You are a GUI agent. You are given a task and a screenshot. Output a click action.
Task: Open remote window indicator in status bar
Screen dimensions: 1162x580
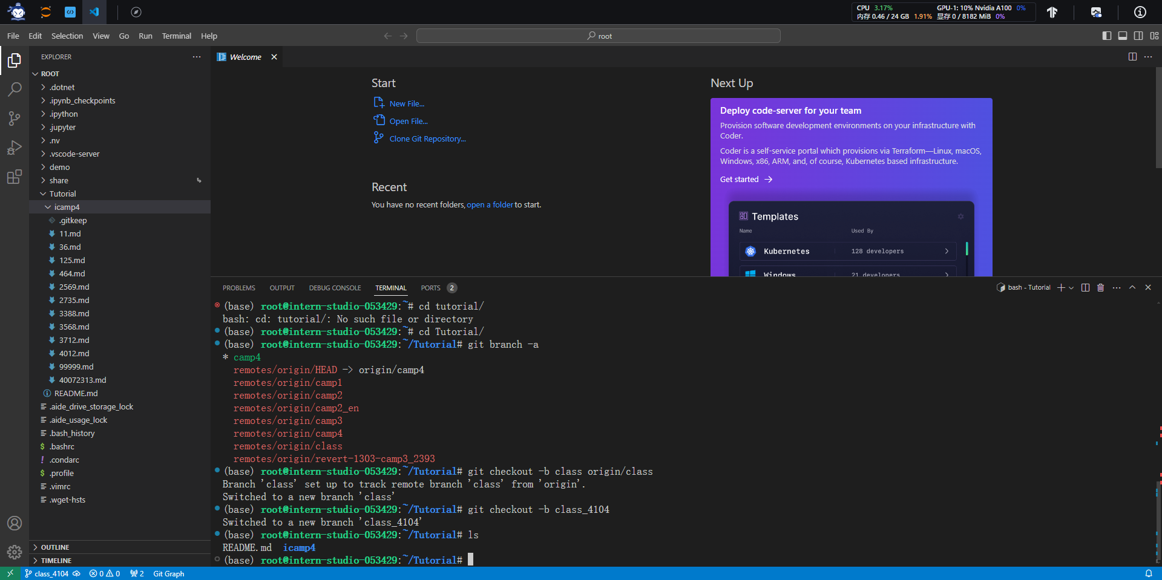(10, 573)
